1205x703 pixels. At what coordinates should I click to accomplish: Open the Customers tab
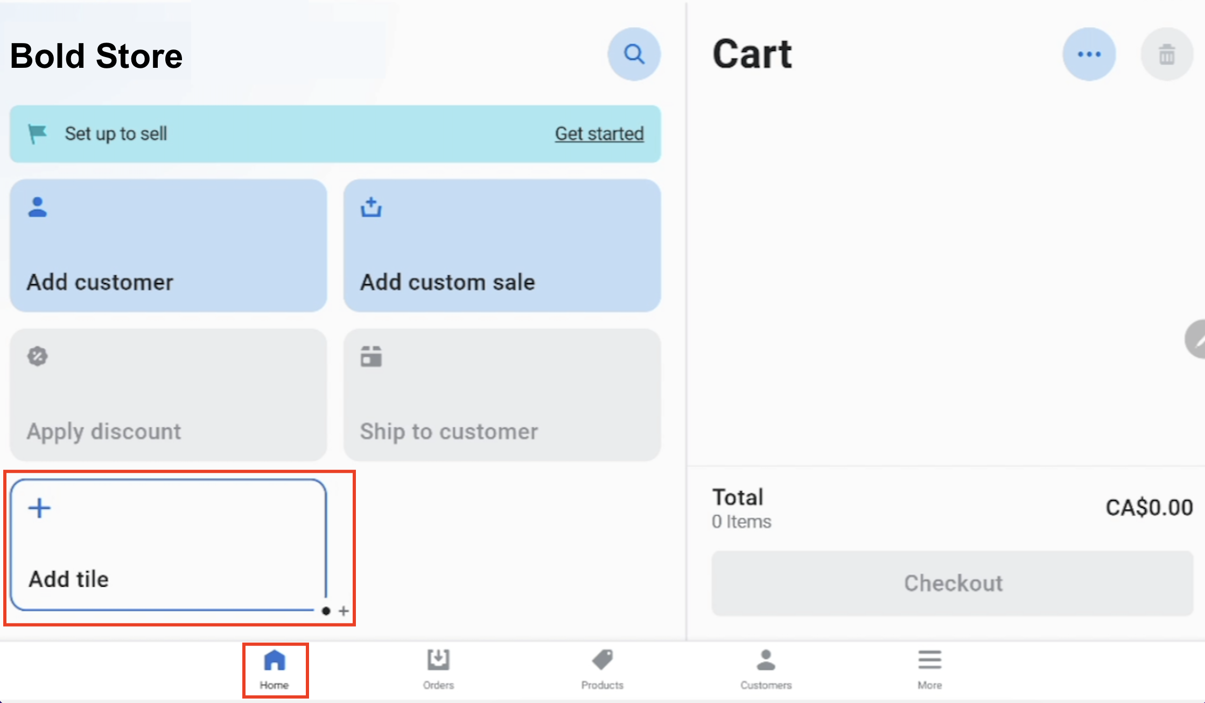coord(766,670)
